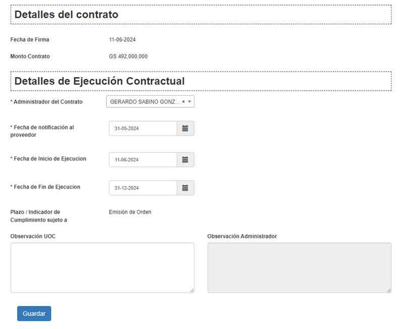Click the greyed Observación Administrador text area
Viewport: 402px width, 329px height.
(x=299, y=267)
